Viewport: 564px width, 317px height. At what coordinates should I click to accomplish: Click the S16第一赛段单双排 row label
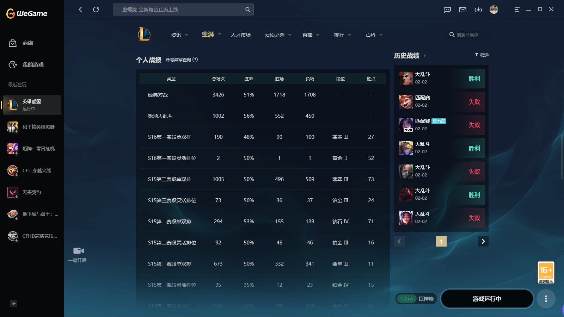(x=170, y=137)
